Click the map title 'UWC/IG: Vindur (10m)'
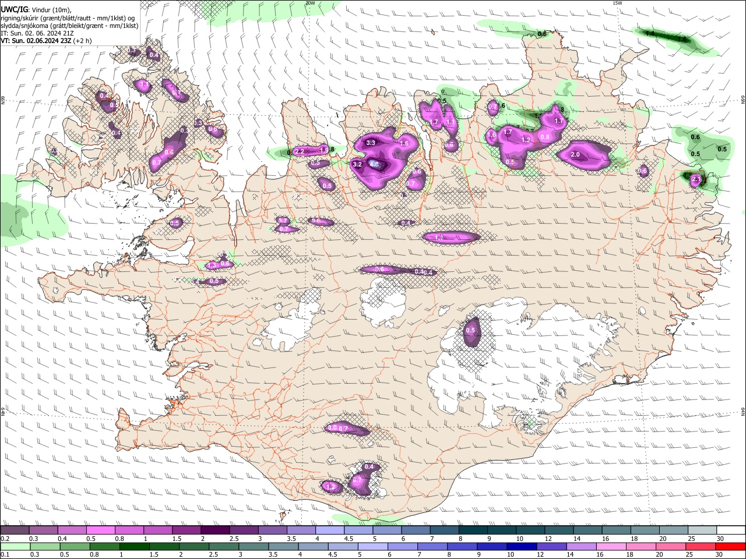Image resolution: width=746 pixels, height=559 pixels. 36,10
